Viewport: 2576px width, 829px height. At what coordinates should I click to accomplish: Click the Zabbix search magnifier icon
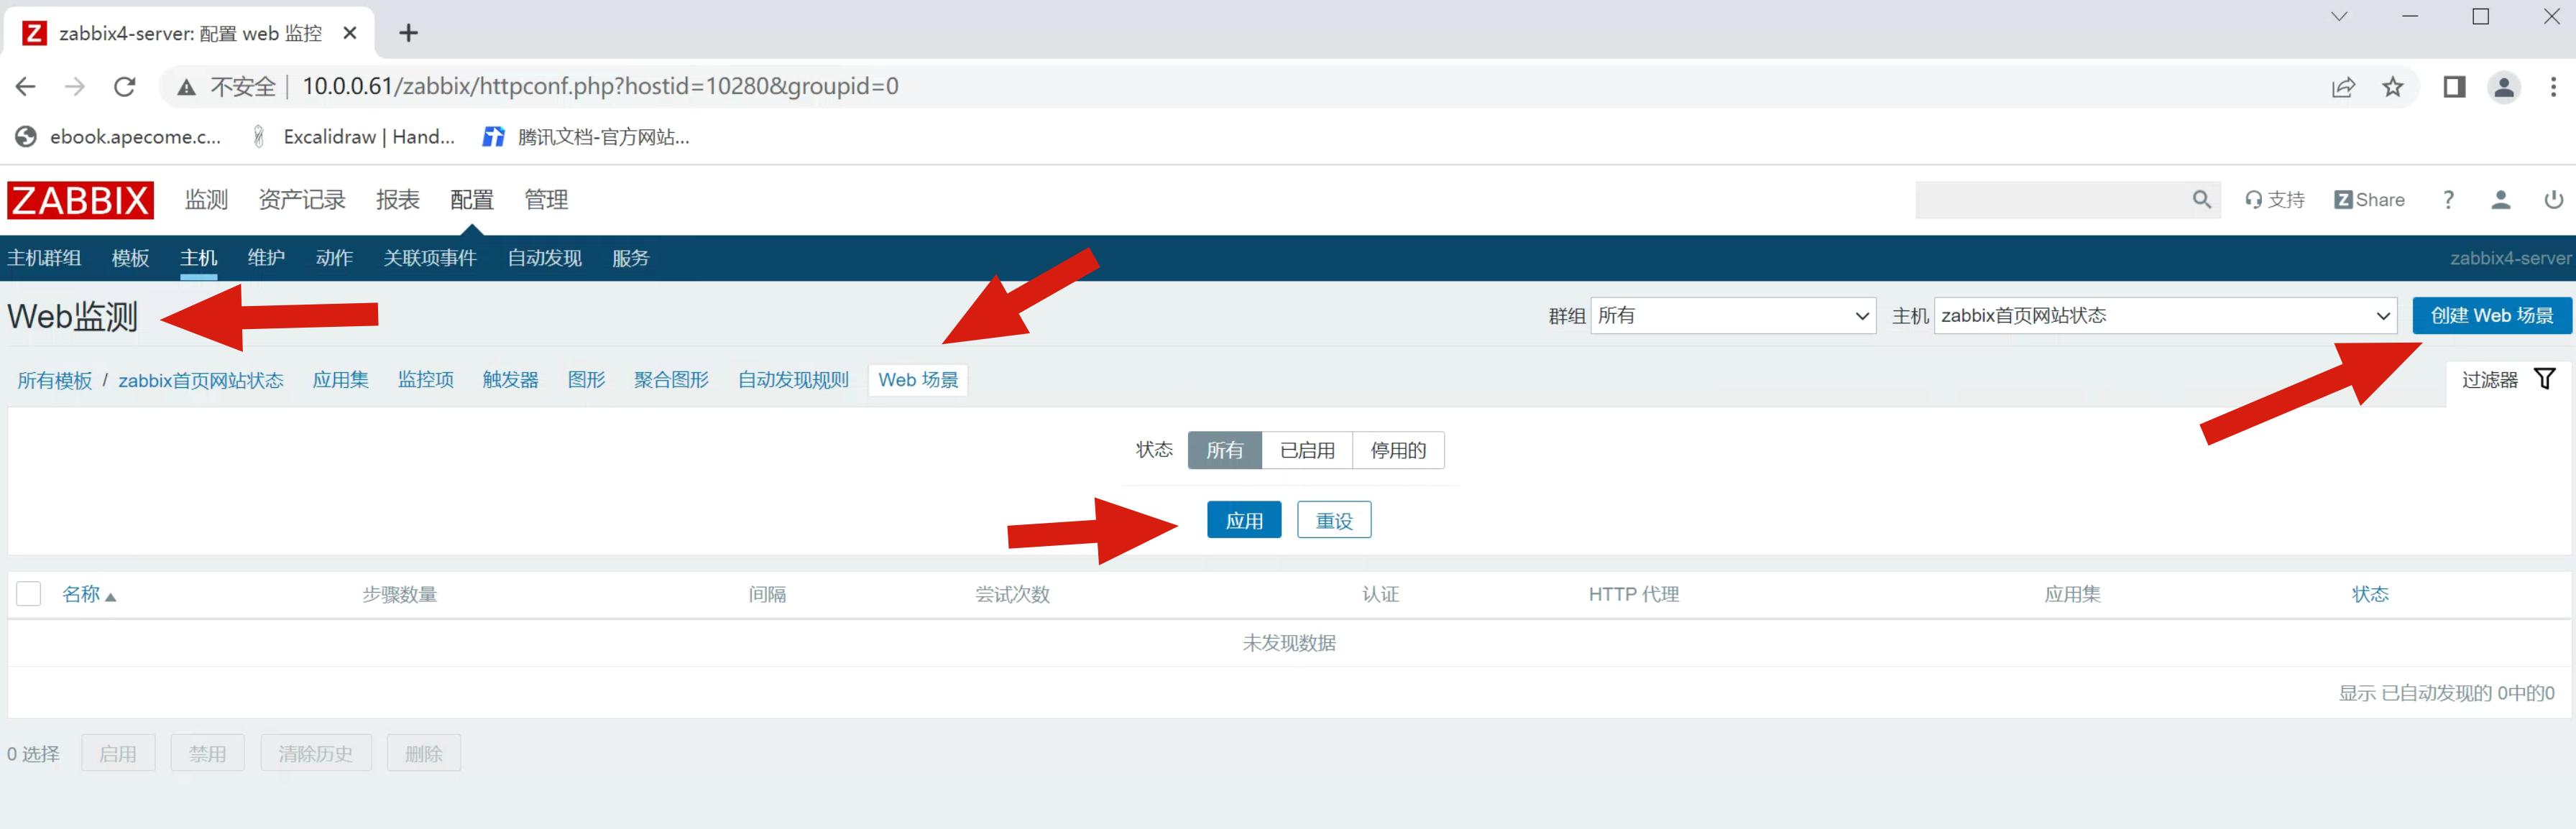point(2201,200)
